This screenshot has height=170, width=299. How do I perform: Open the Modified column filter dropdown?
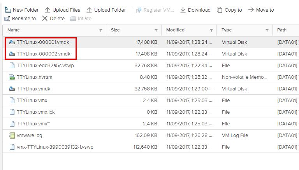coord(211,30)
